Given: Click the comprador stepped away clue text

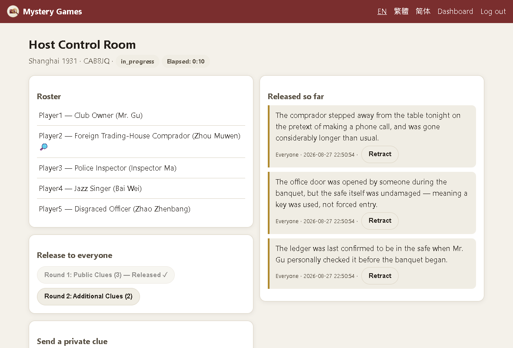Looking at the screenshot, I should pos(368,127).
